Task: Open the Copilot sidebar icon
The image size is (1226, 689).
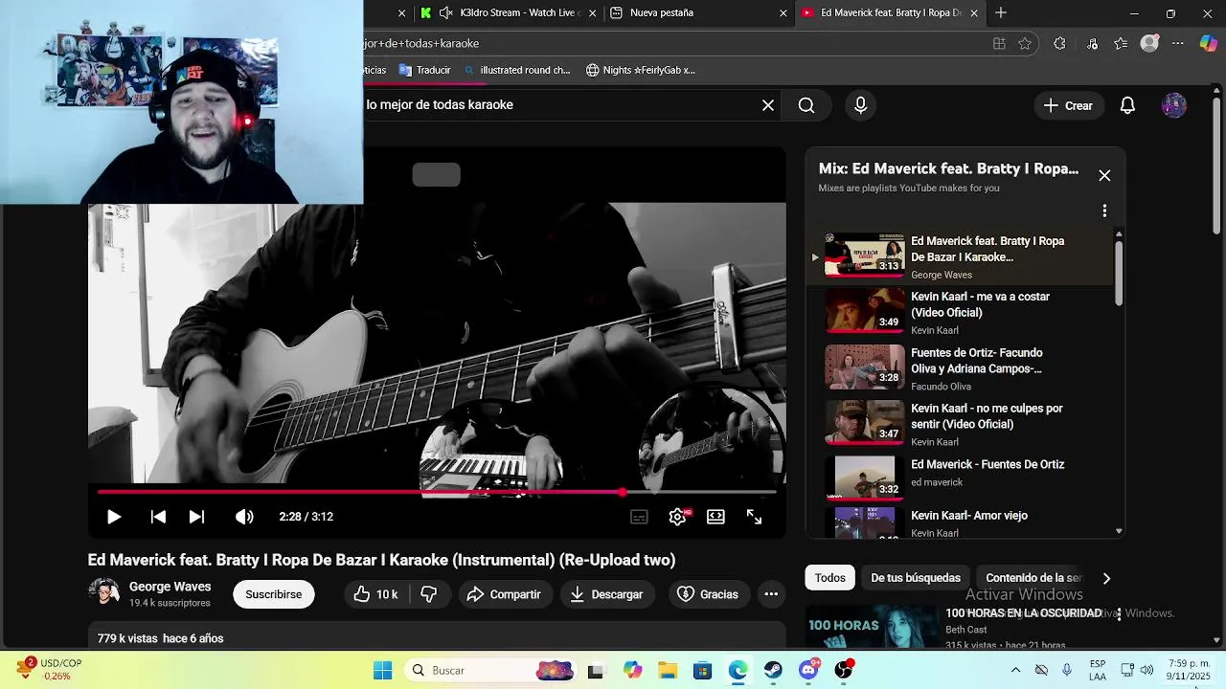Action: tap(1208, 43)
